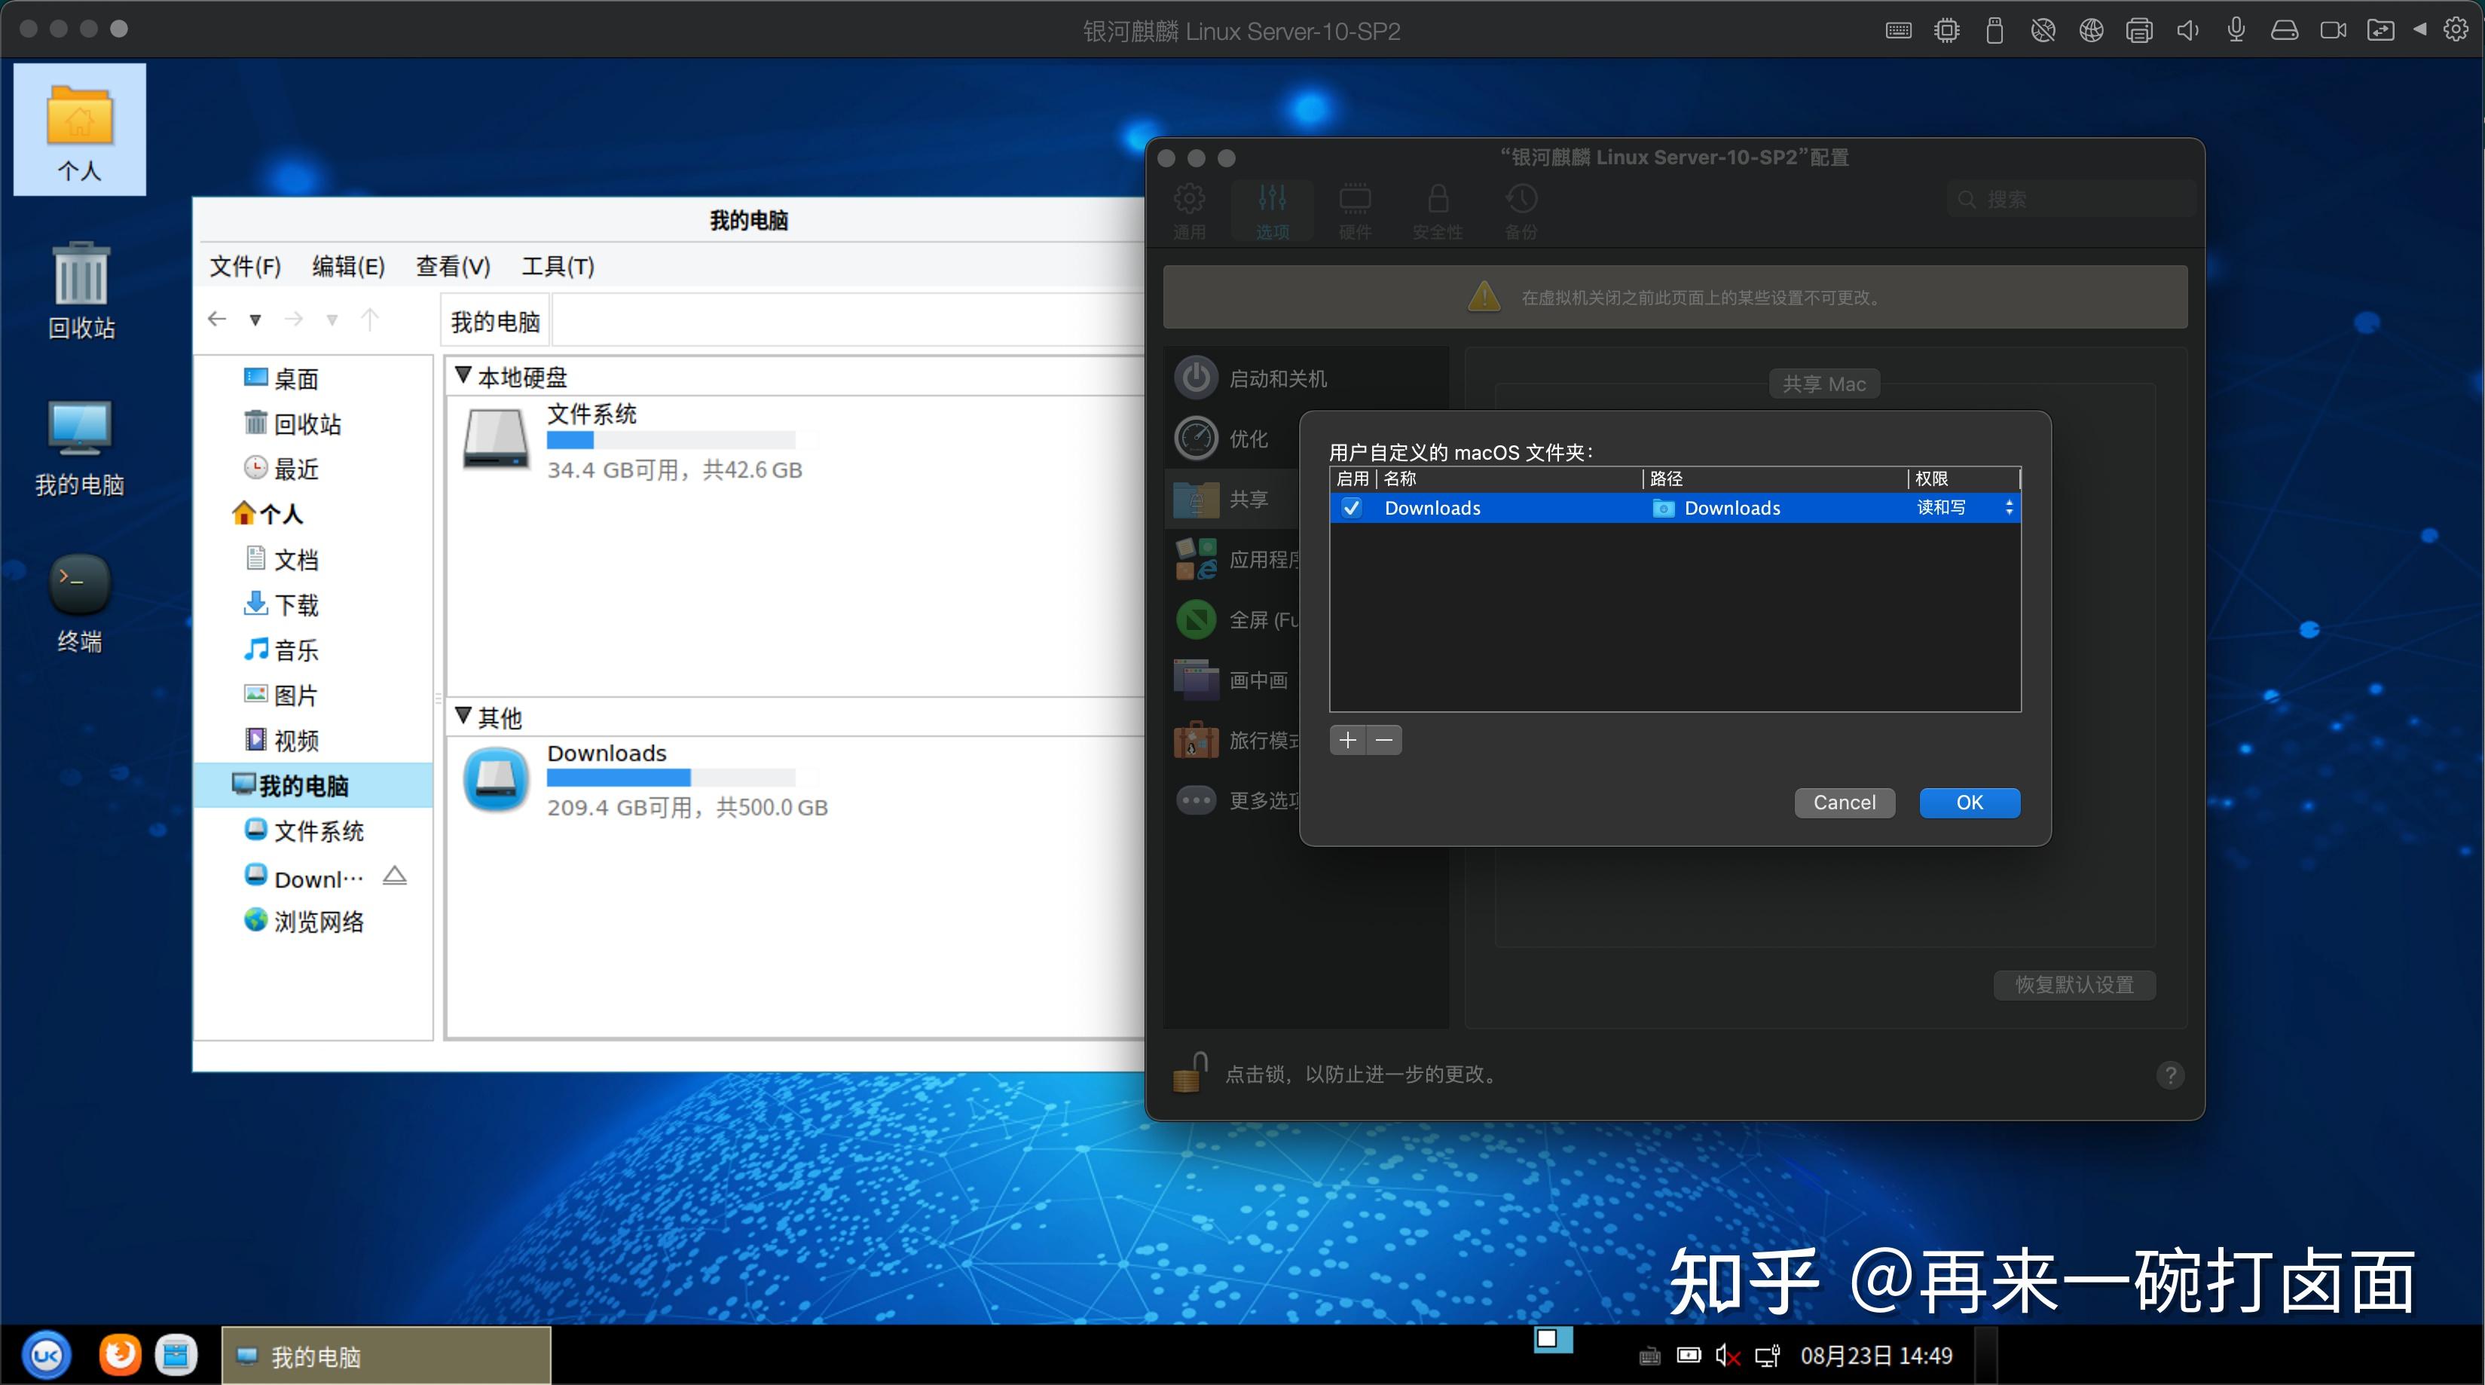This screenshot has height=1385, width=2485.
Task: Open the 工具(T) menu
Action: pos(558,266)
